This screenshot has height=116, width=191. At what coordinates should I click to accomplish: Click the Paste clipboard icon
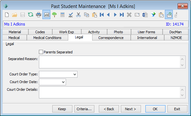click(94, 15)
